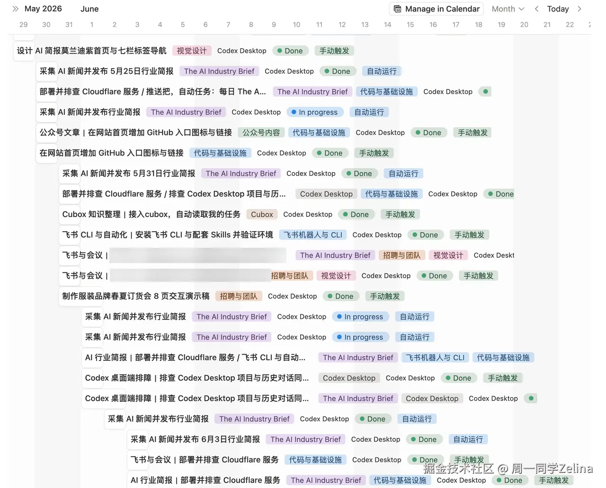Select day 15 in the date header
Screen dimensions: 606x488
tap(410, 25)
